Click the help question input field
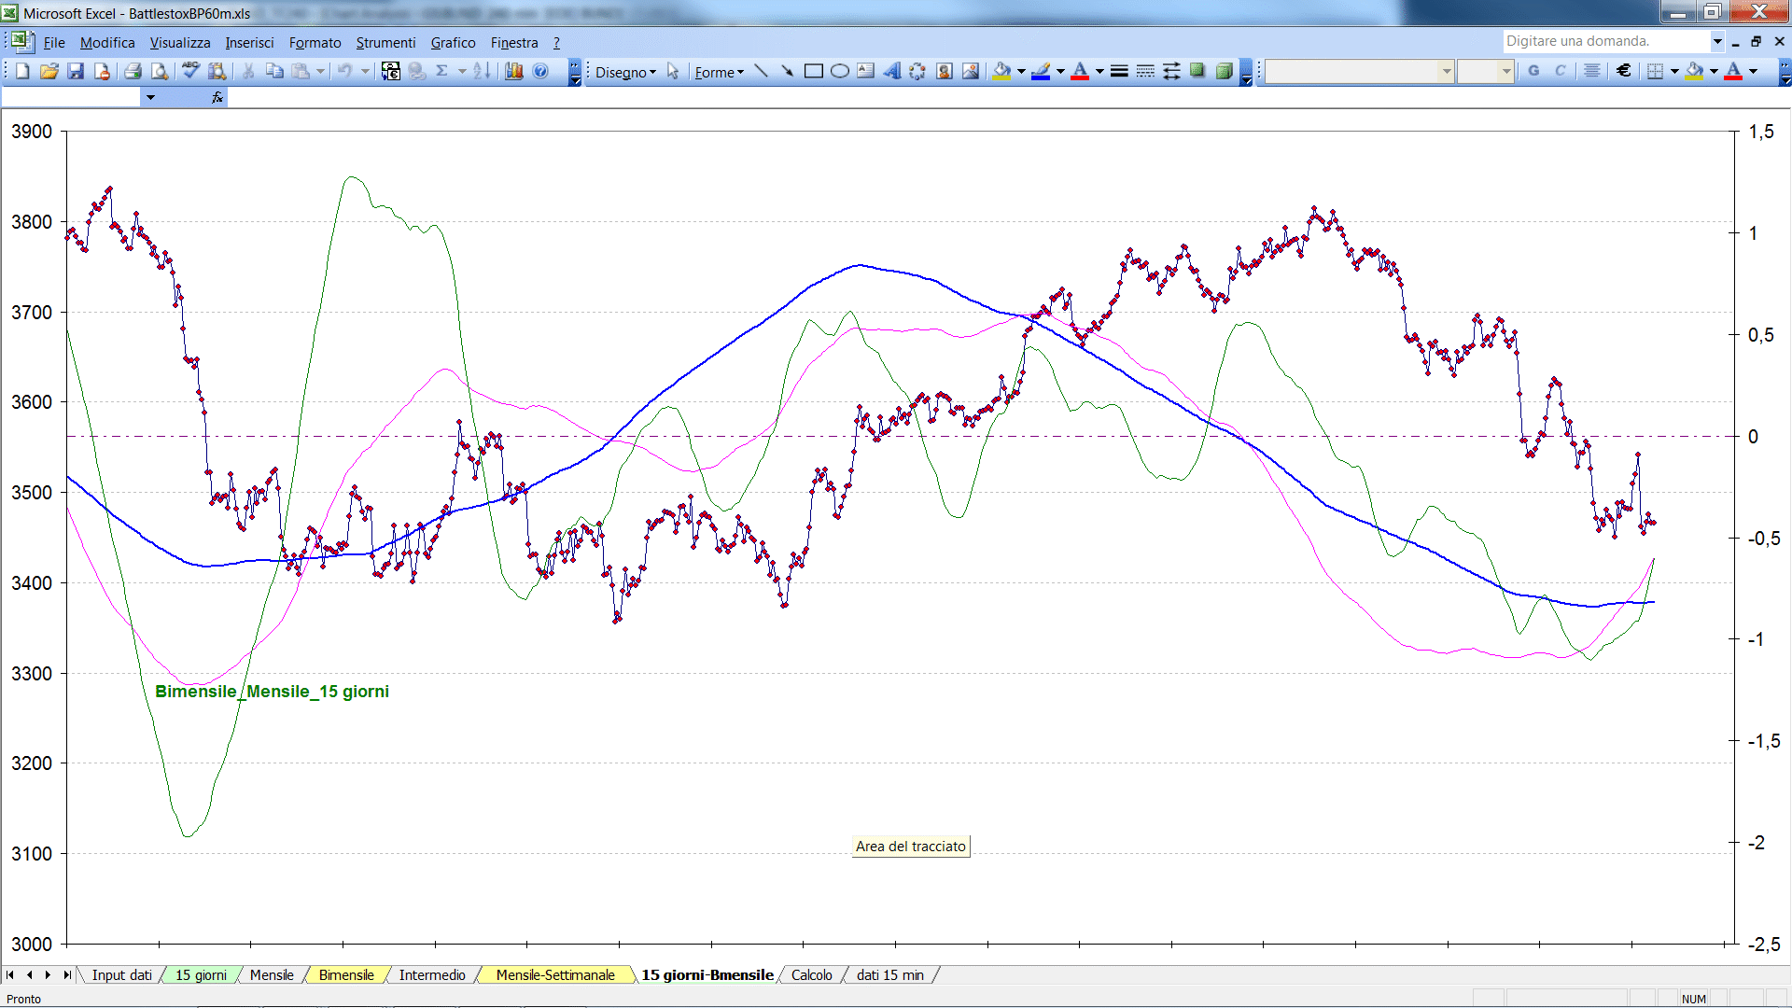Image resolution: width=1792 pixels, height=1008 pixels. pyautogui.click(x=1605, y=41)
